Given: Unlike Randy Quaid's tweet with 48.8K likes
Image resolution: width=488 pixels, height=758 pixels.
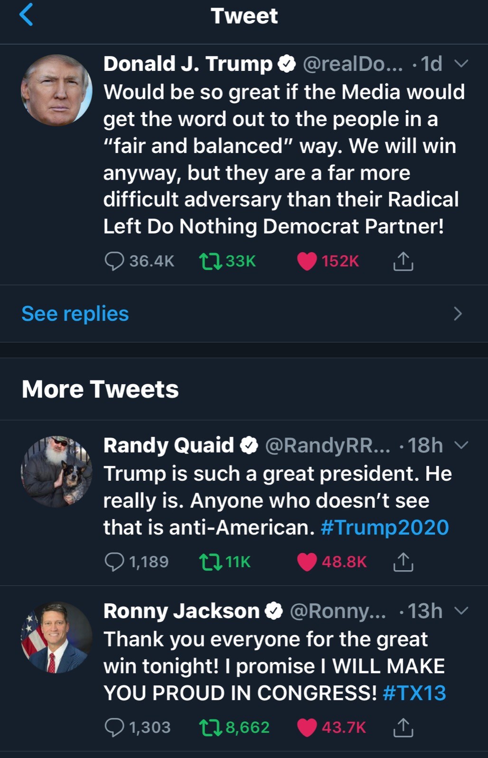Looking at the screenshot, I should [307, 562].
